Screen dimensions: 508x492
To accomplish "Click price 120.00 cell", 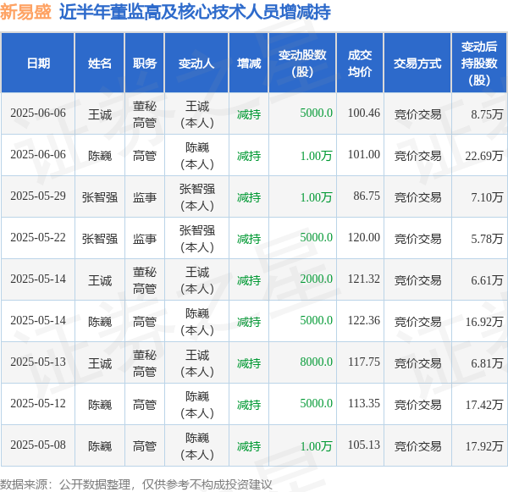I will coord(364,238).
